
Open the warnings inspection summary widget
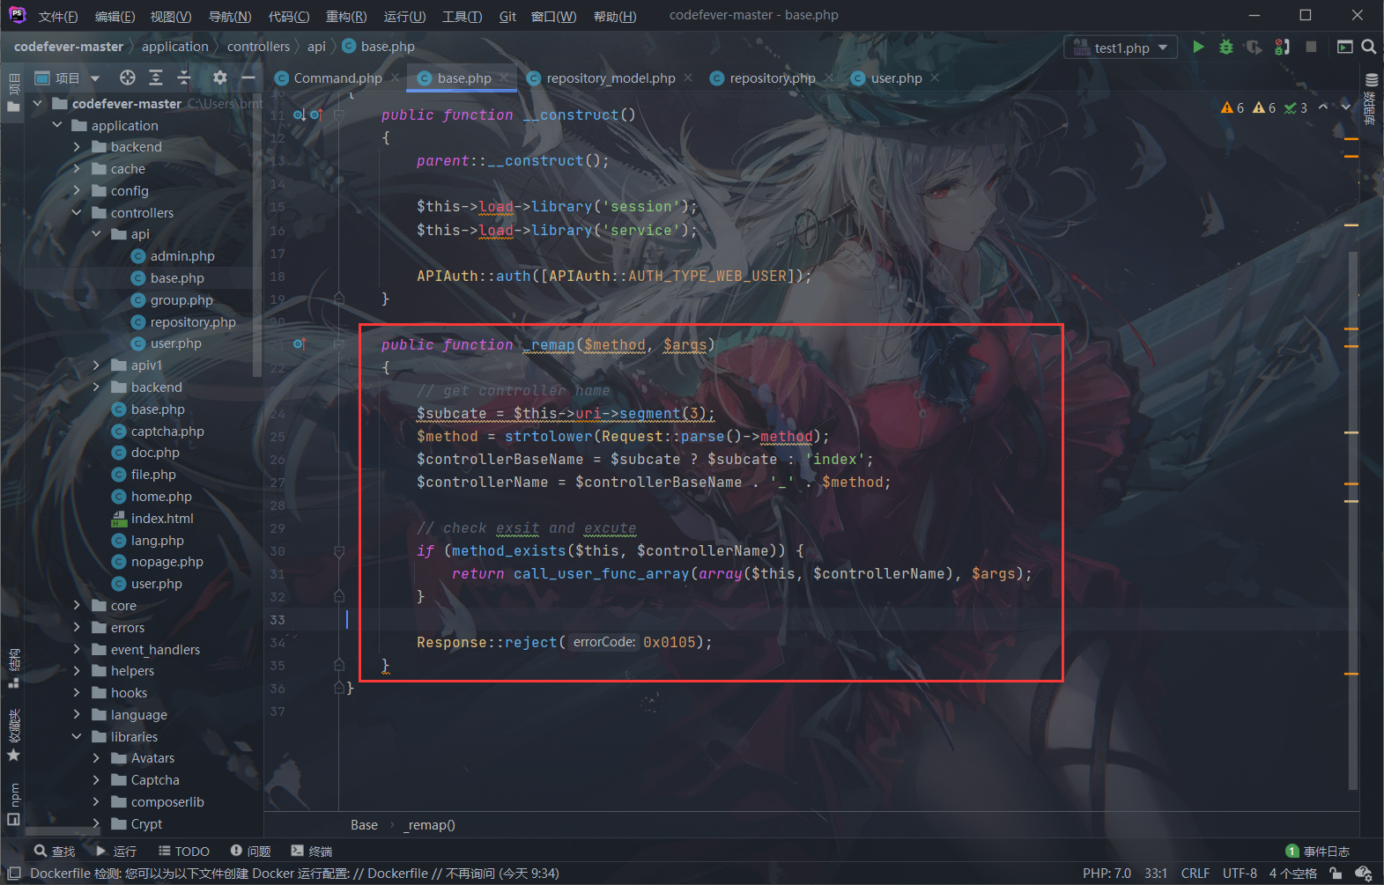[x=1263, y=107]
